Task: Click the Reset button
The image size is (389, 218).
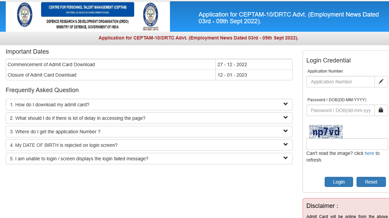Action: coord(371,182)
